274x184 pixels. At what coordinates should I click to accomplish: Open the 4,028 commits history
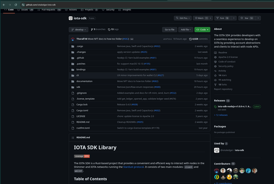[198, 39]
